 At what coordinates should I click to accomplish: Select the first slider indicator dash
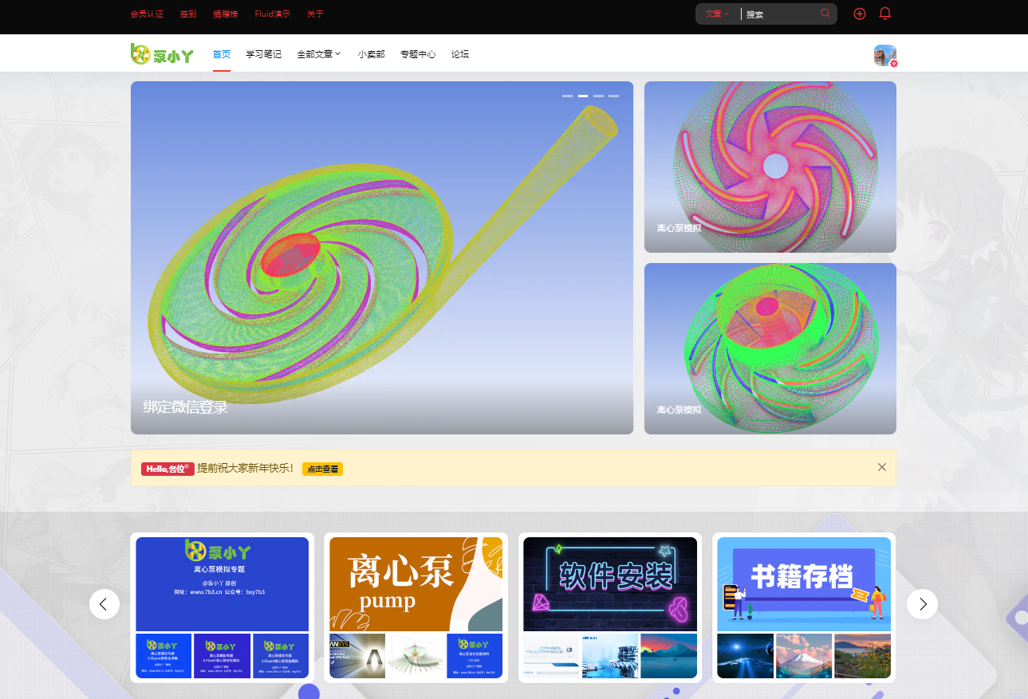click(567, 96)
